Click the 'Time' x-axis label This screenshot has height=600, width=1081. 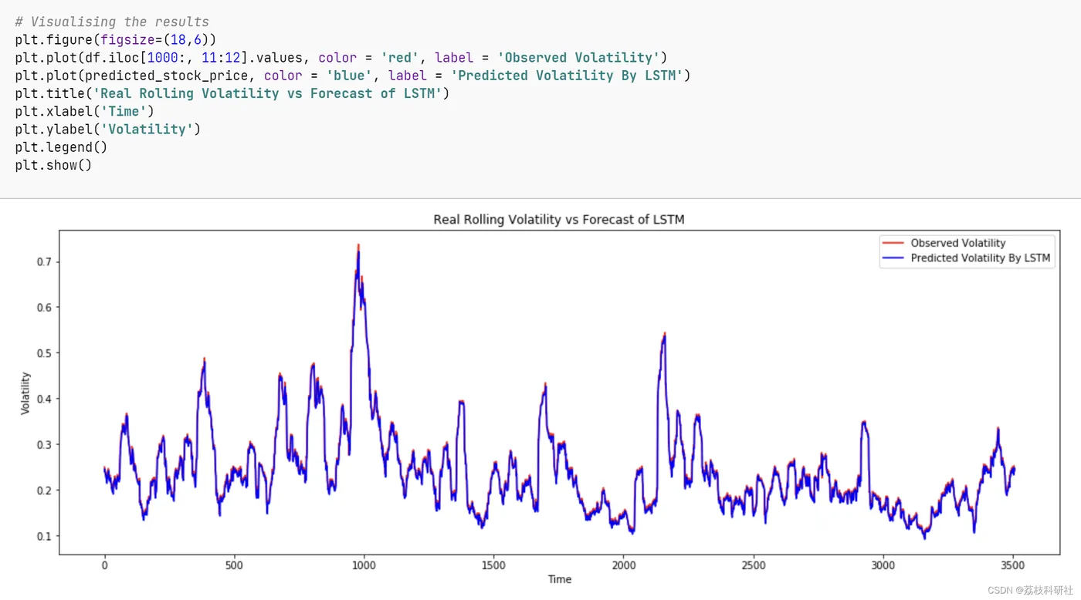click(x=560, y=579)
